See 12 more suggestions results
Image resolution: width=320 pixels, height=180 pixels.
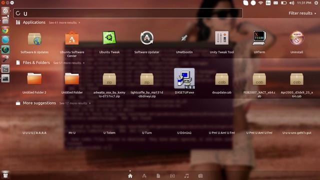tap(75, 103)
